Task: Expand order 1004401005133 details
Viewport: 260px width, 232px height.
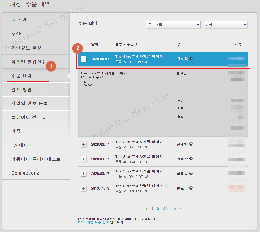Action: coord(84,174)
